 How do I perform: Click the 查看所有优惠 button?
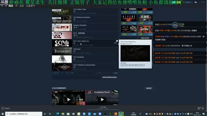coord(145,38)
